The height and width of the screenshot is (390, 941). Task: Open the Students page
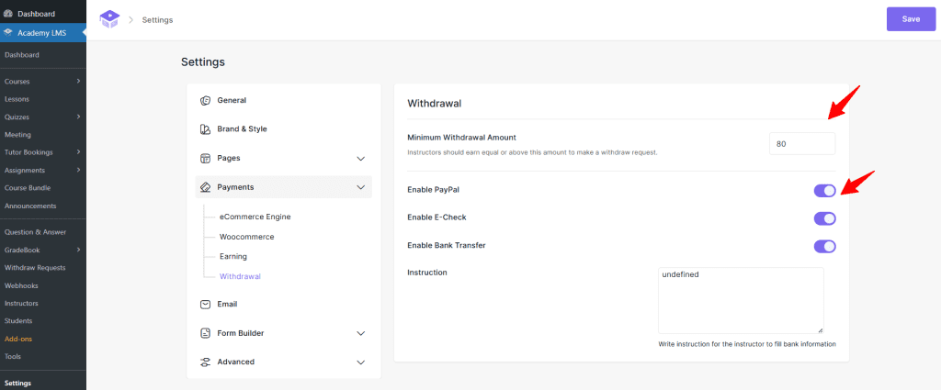coord(18,321)
